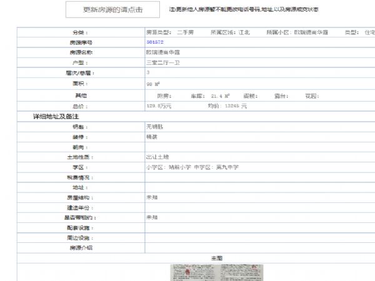Click the 出让土地 land type value

point(157,157)
